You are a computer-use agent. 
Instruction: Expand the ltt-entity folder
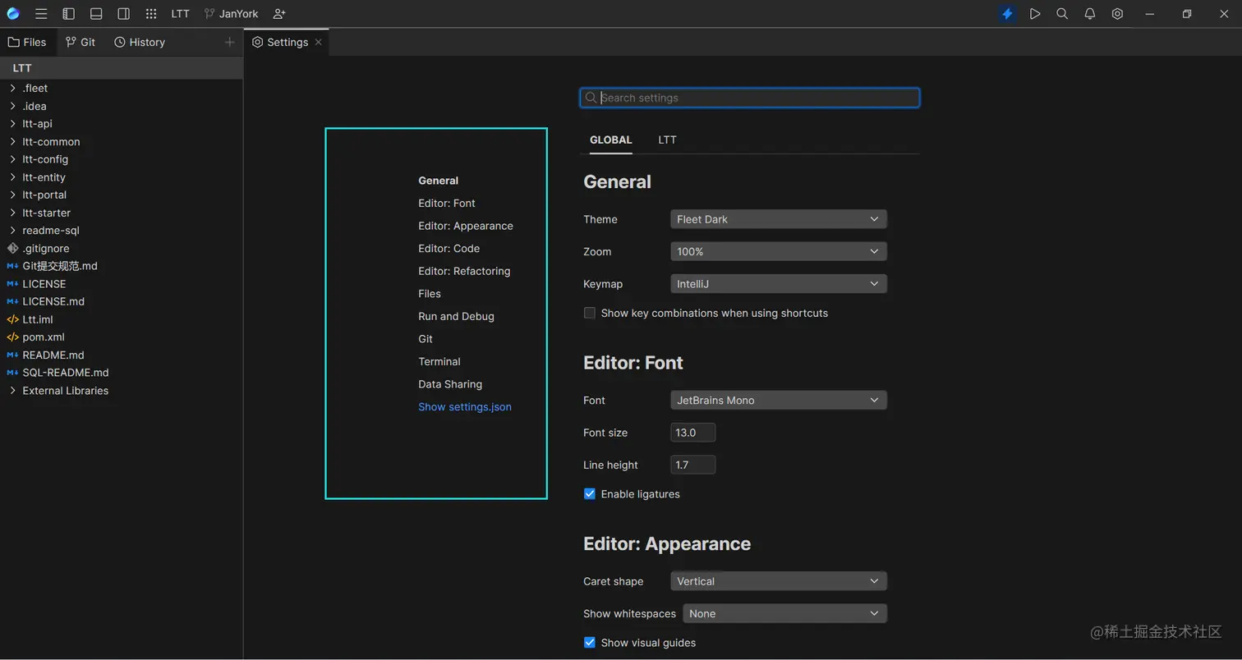(x=12, y=177)
